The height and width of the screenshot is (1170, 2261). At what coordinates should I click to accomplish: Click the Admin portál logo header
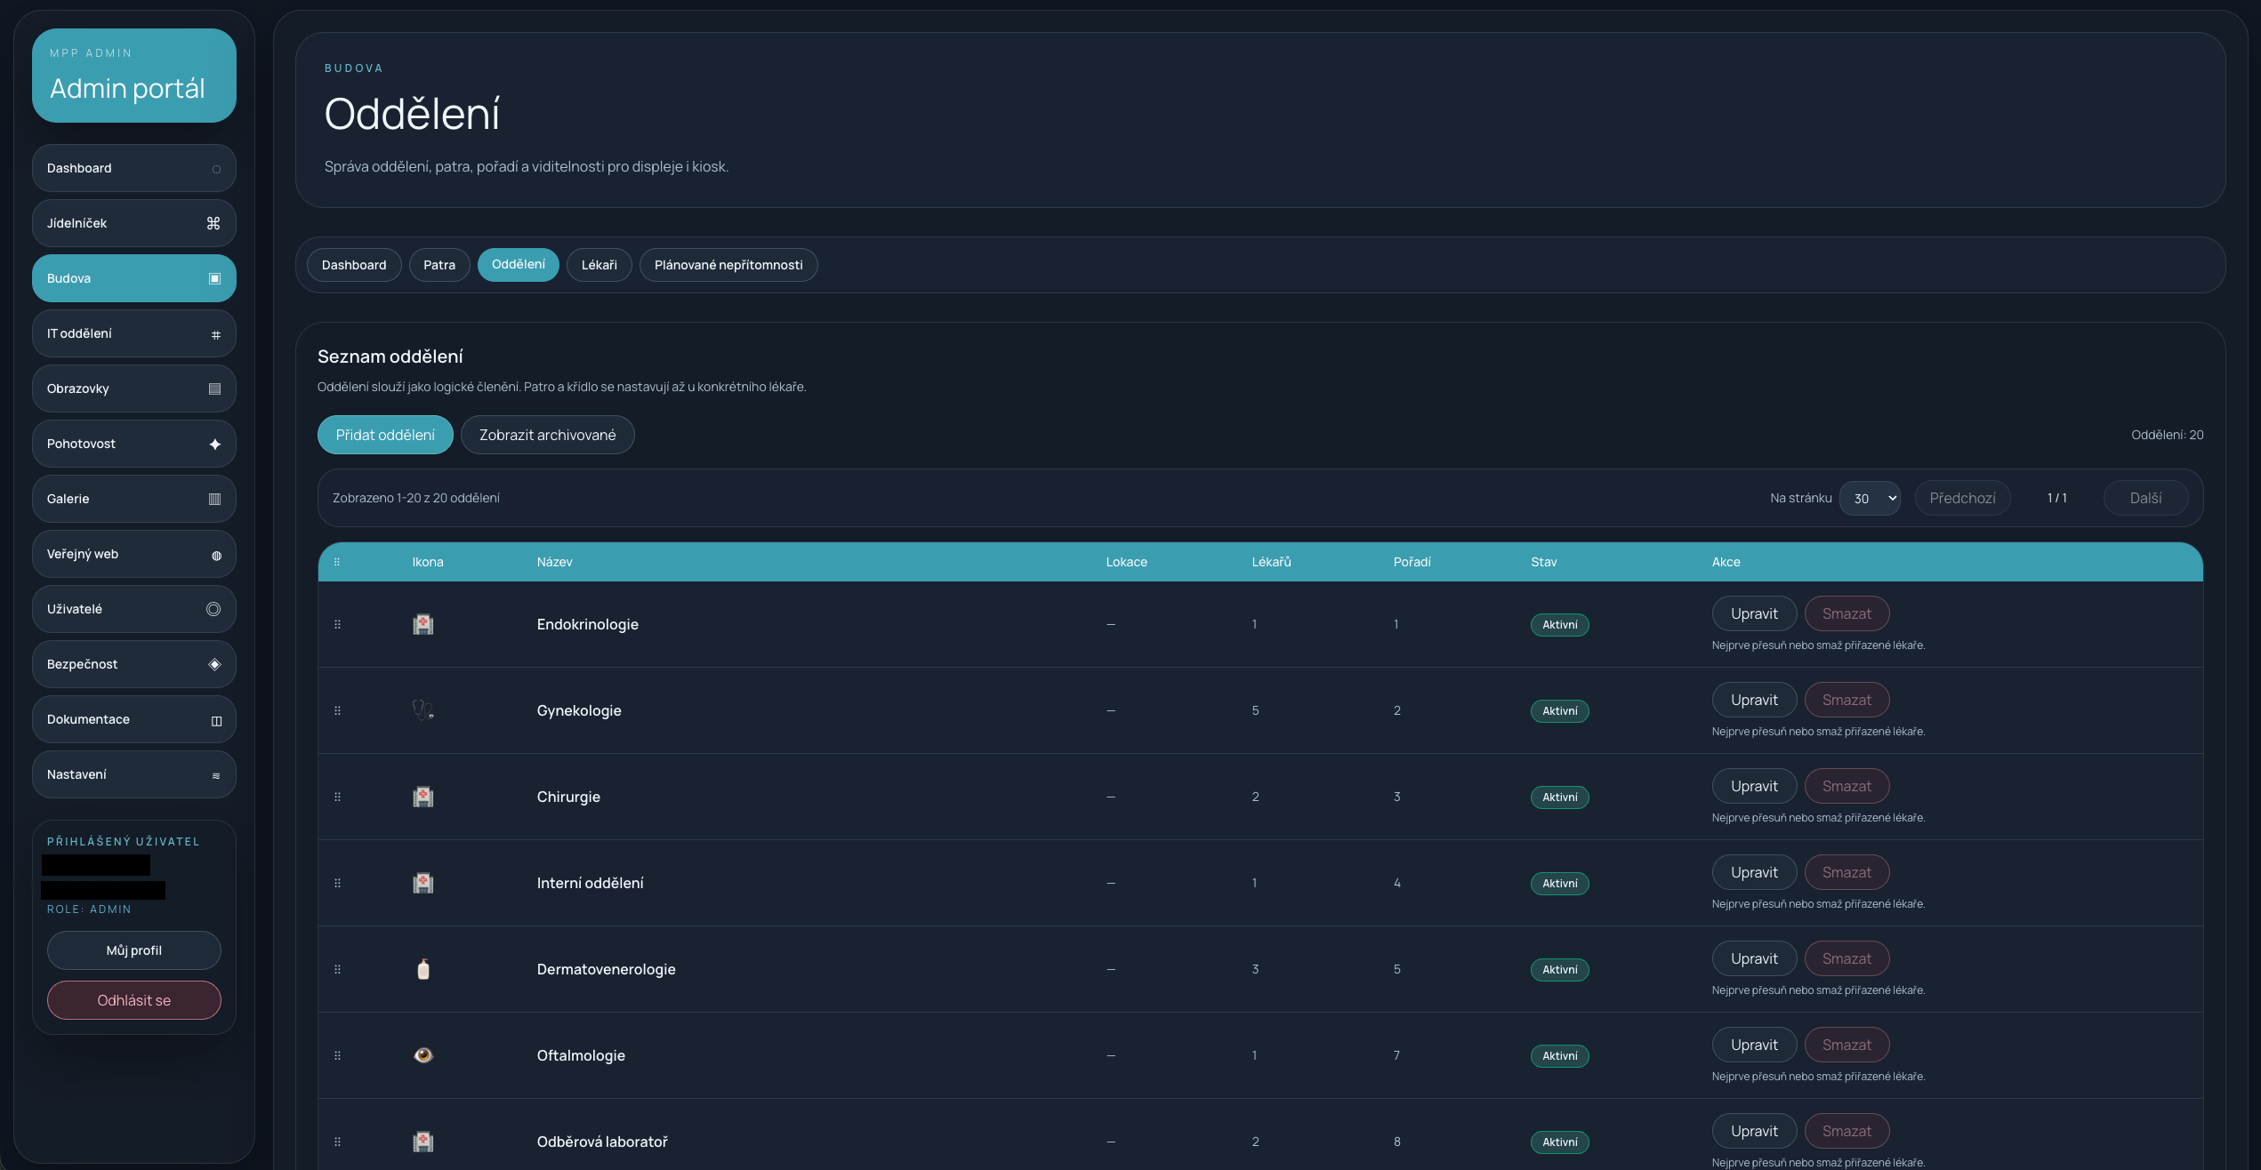point(134,76)
